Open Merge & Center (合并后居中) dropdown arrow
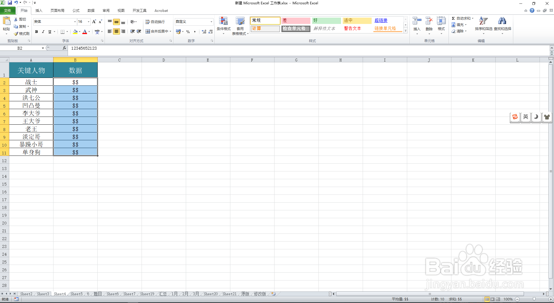 [x=171, y=31]
